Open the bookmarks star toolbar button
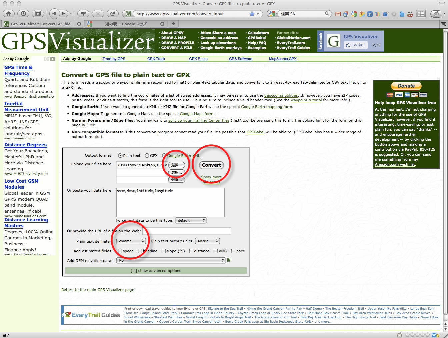This screenshot has height=338, width=448. click(38, 14)
